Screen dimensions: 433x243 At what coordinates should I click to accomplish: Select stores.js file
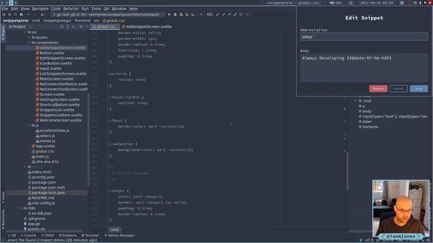click(45, 141)
